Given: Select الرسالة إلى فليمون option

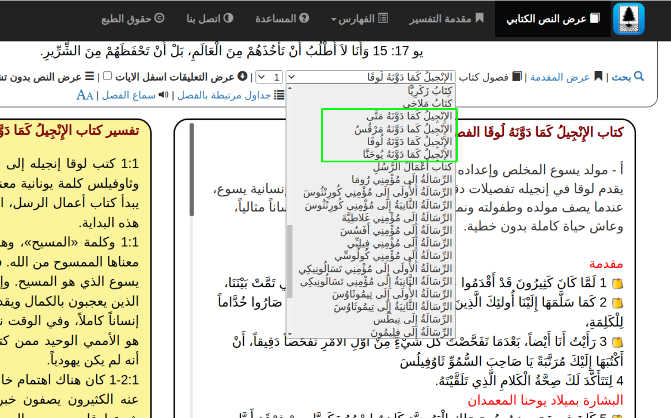Looking at the screenshot, I should 411,332.
